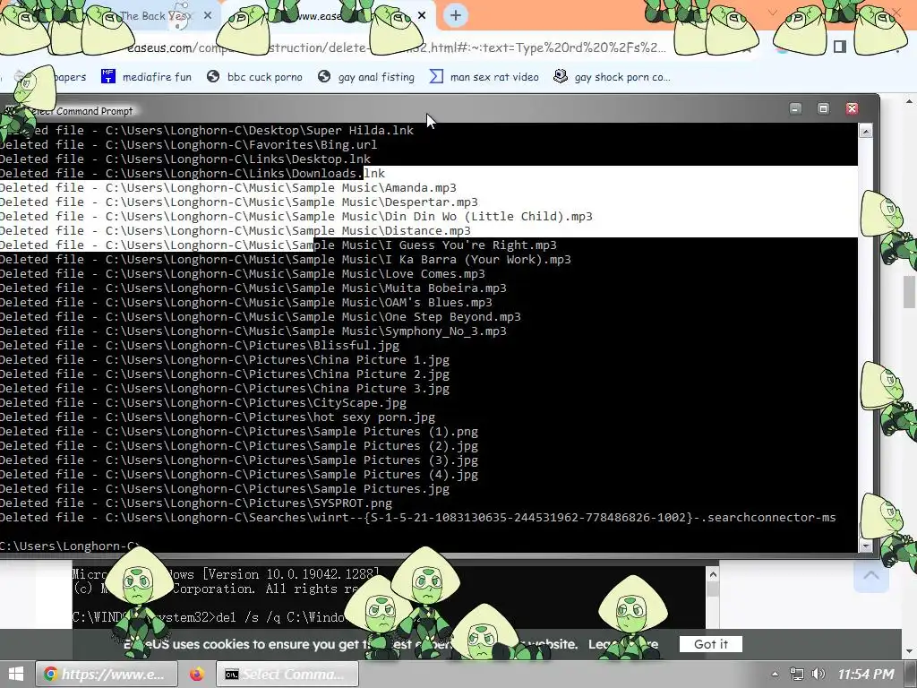
Task: Click the webpage scroll-to-top chevron button
Action: point(871,575)
